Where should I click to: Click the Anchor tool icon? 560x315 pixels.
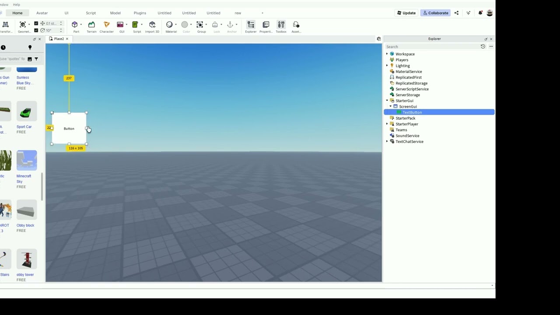pyautogui.click(x=230, y=24)
